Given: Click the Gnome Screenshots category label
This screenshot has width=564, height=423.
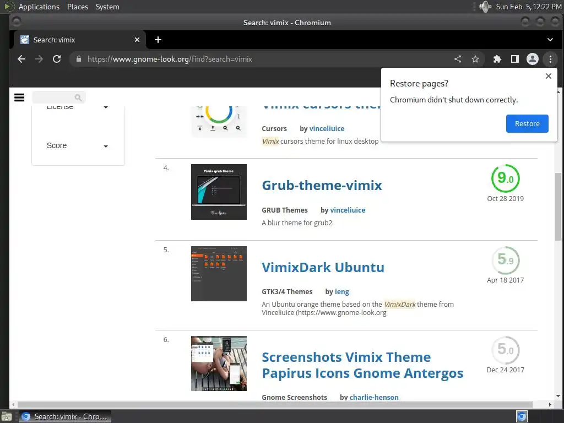Looking at the screenshot, I should pyautogui.click(x=294, y=397).
